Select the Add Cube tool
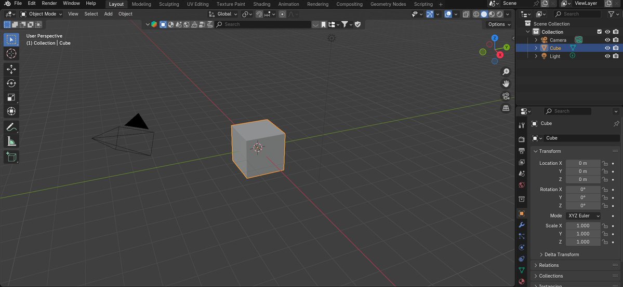This screenshot has width=623, height=287. pyautogui.click(x=11, y=156)
